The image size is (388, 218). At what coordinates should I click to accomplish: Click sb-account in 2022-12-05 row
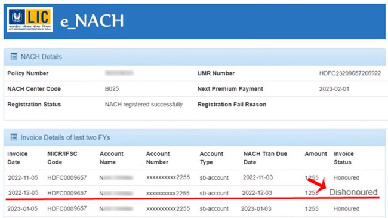(x=214, y=193)
